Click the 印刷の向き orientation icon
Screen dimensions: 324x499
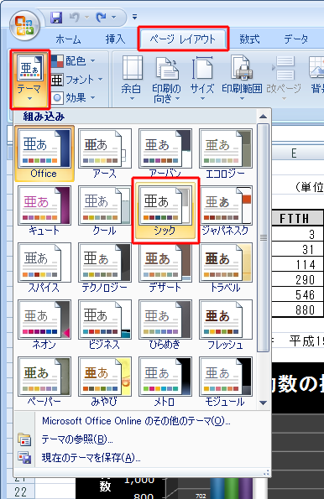coord(167,79)
